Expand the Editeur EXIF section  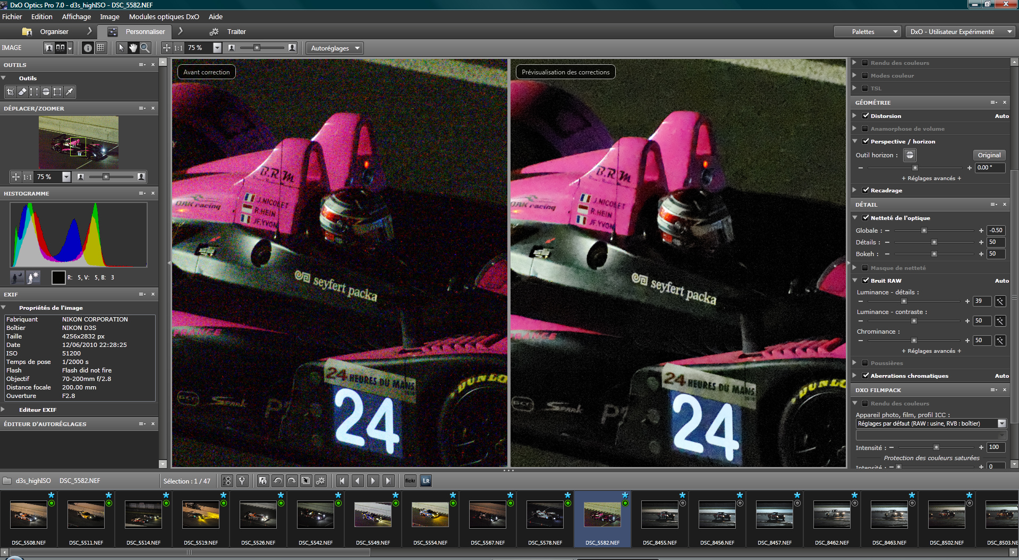click(x=4, y=410)
